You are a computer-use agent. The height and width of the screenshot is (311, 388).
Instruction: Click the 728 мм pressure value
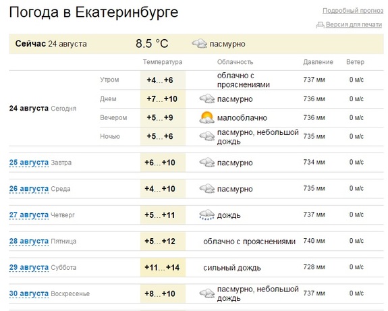pos(314,267)
